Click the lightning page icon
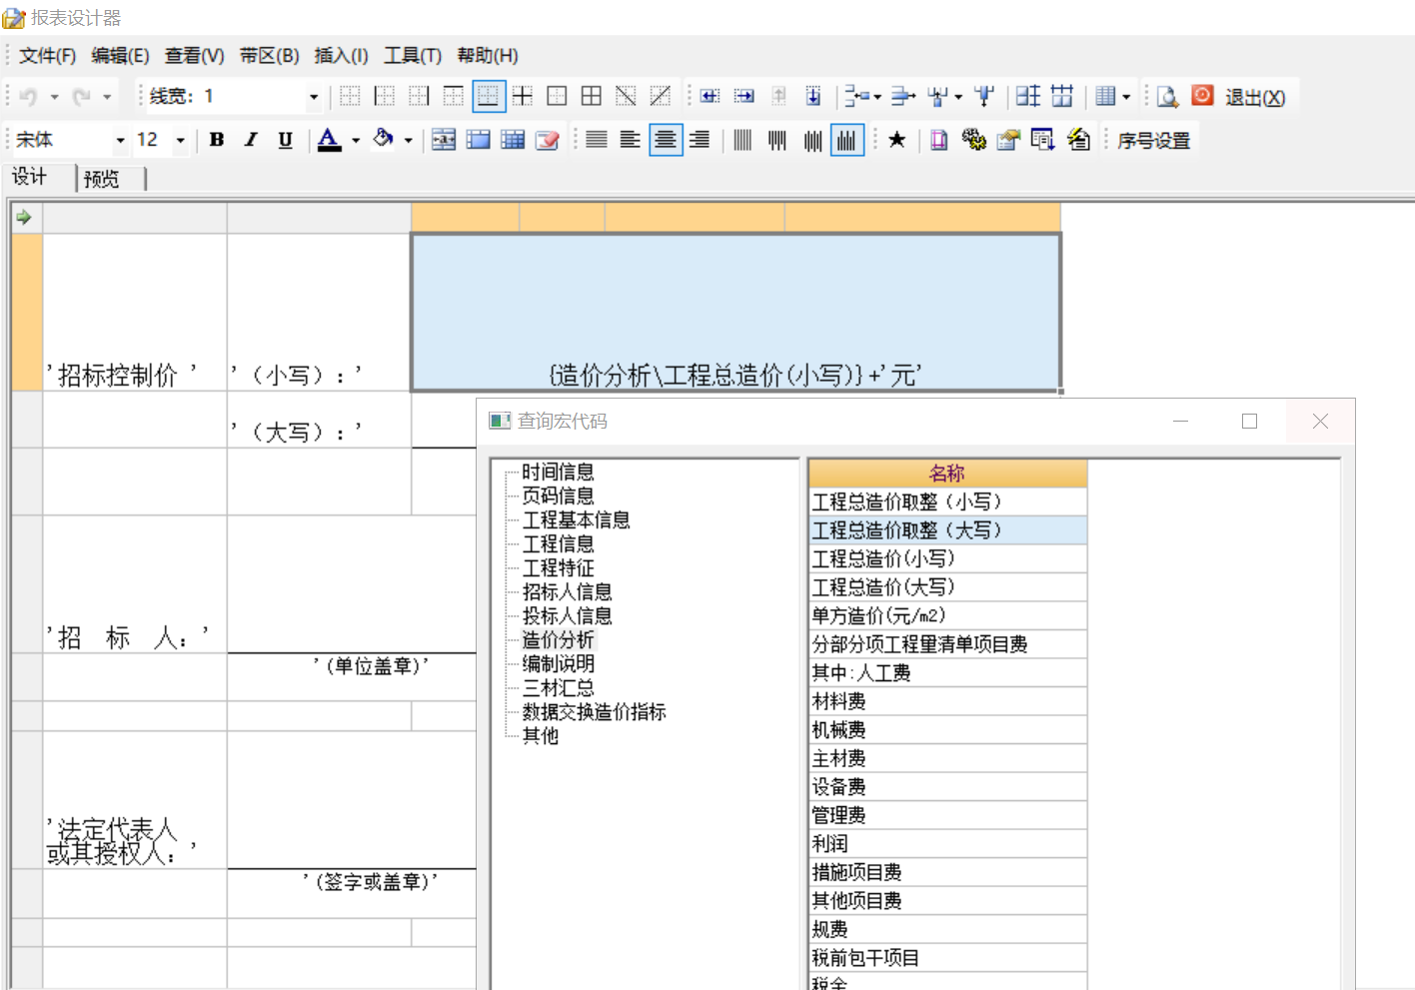Screen dimensions: 1415x990 pyautogui.click(x=1078, y=140)
